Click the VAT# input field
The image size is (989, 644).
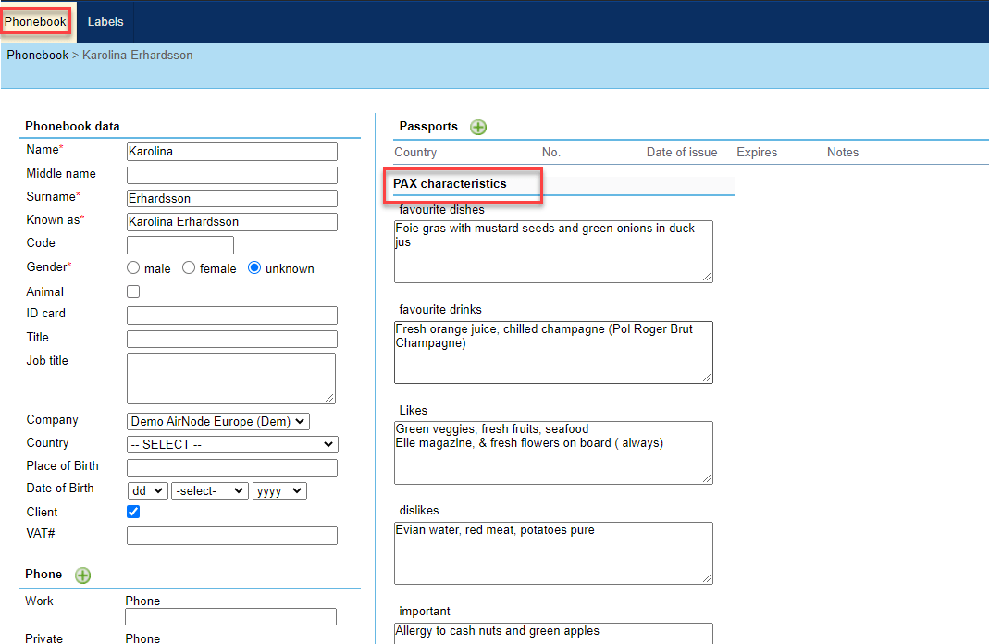tap(231, 536)
